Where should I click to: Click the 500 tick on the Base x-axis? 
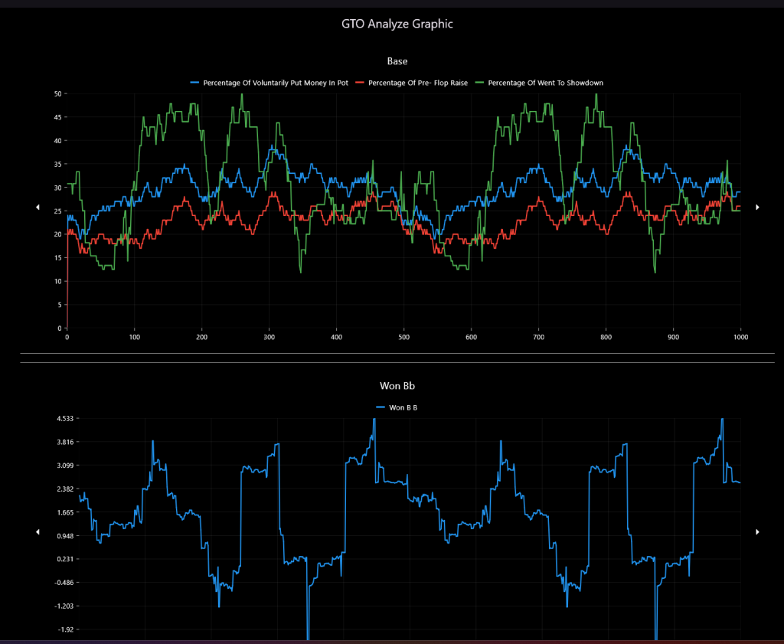pos(403,337)
